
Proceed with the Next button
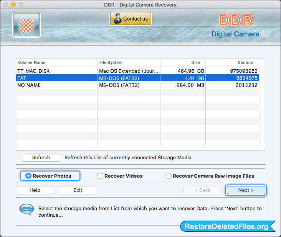coord(246,190)
